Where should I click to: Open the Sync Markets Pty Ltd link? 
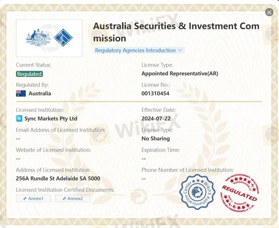pyautogui.click(x=51, y=118)
